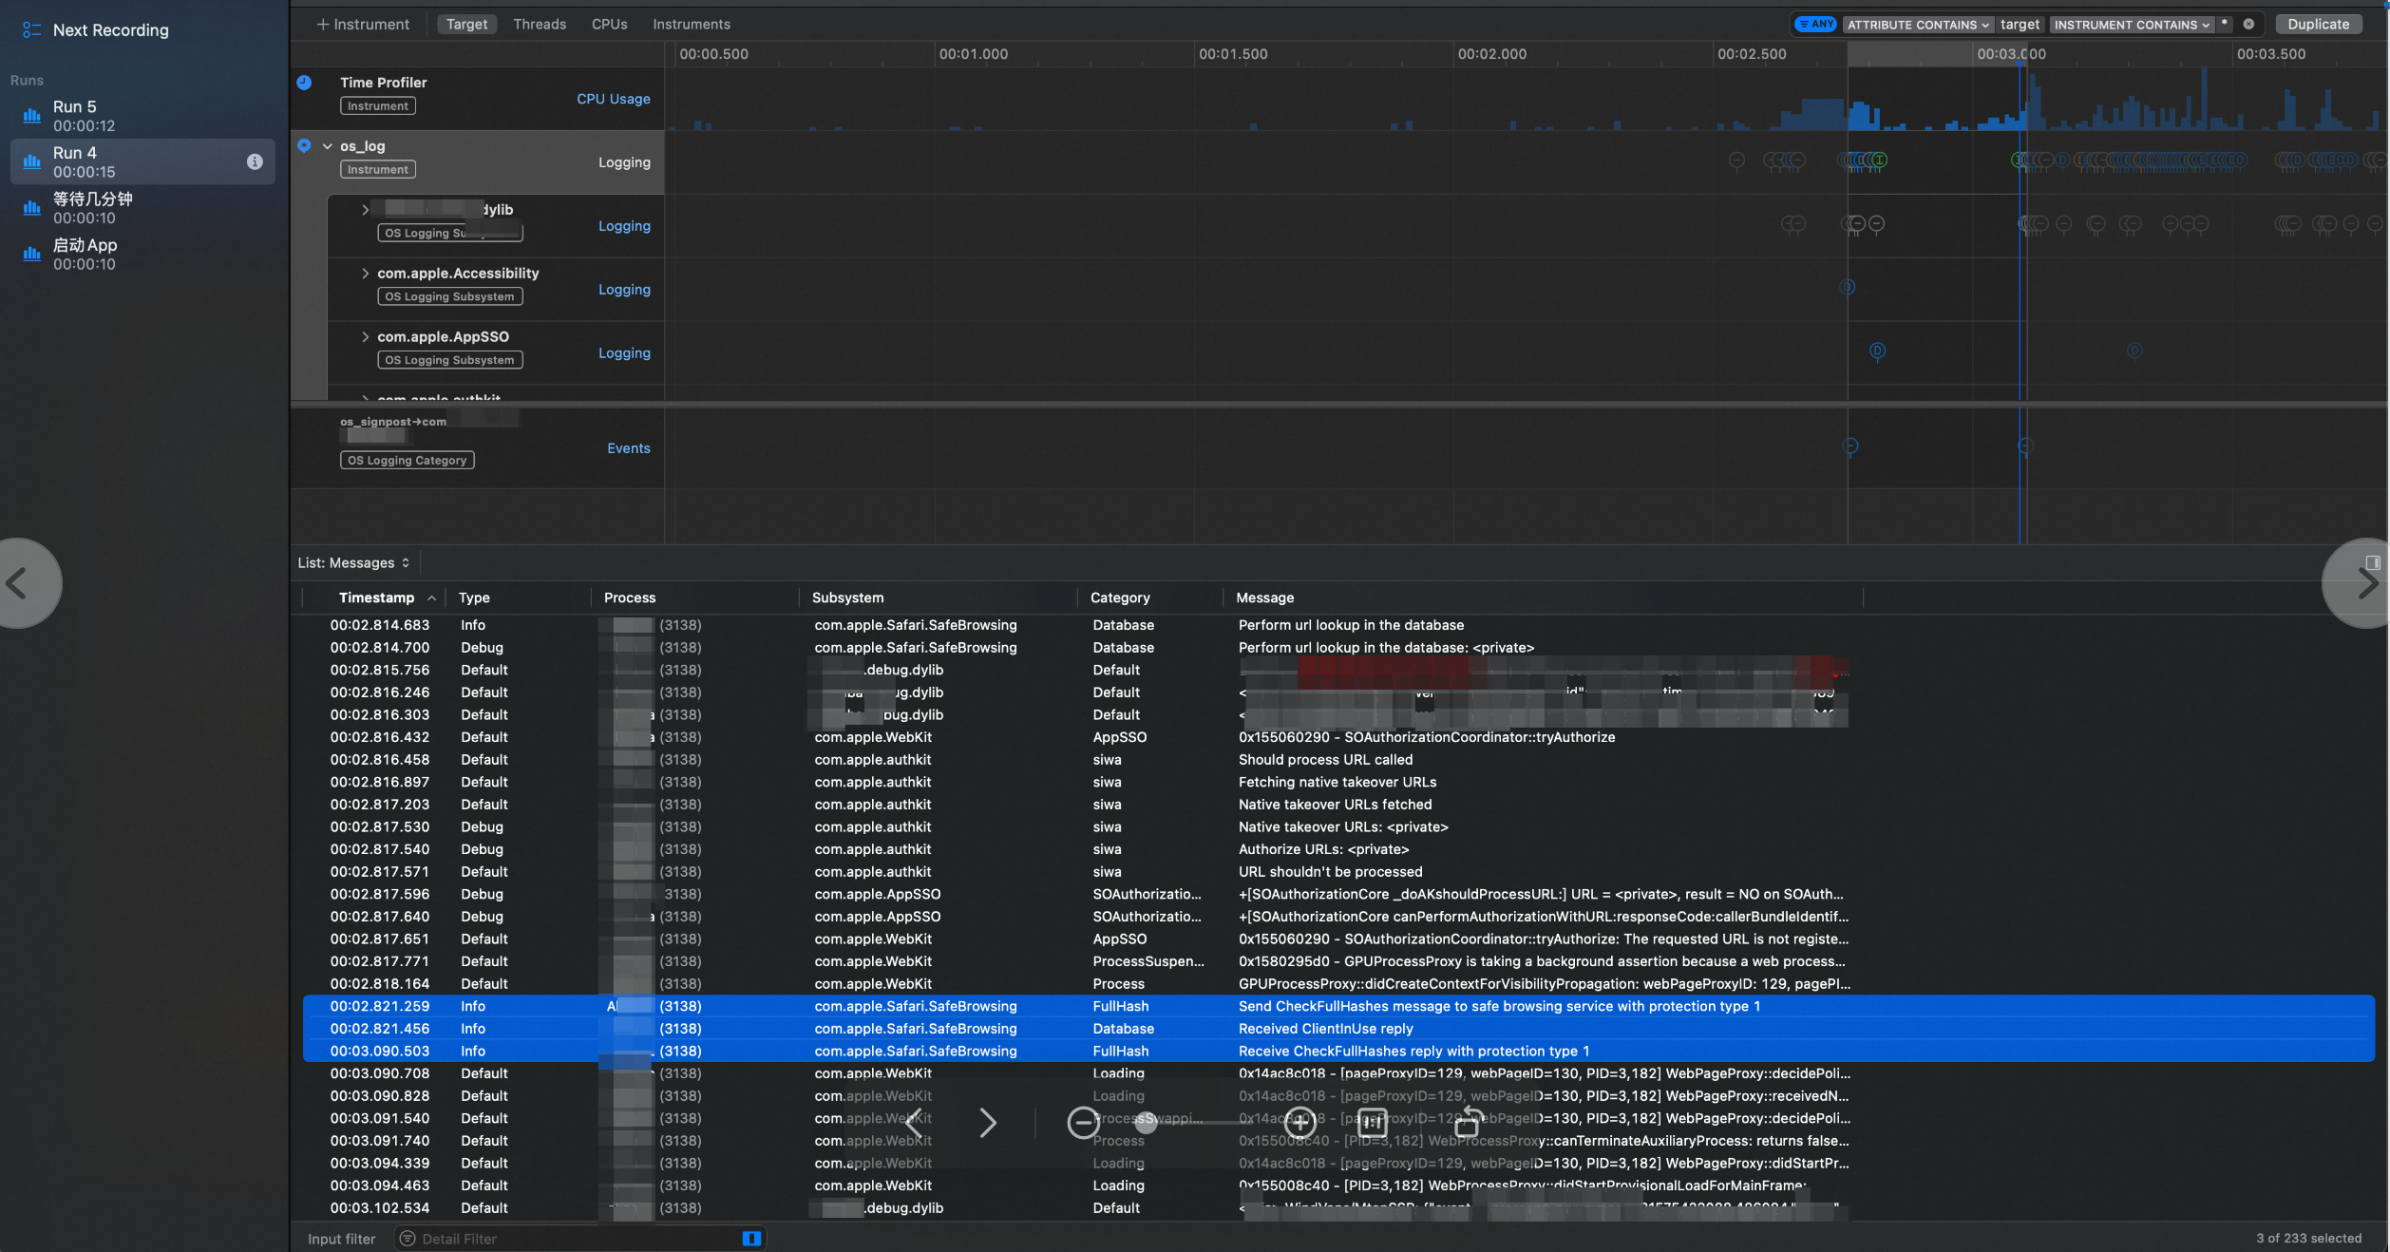Open the detail filter options icon
Image resolution: width=2390 pixels, height=1252 pixels.
click(408, 1239)
